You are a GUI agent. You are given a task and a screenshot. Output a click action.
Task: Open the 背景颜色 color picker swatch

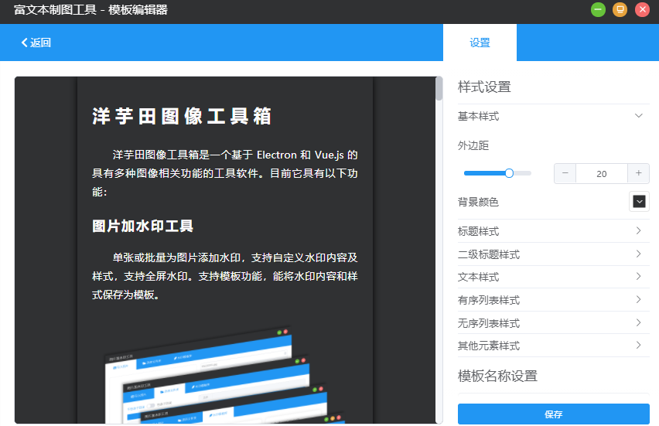[639, 202]
